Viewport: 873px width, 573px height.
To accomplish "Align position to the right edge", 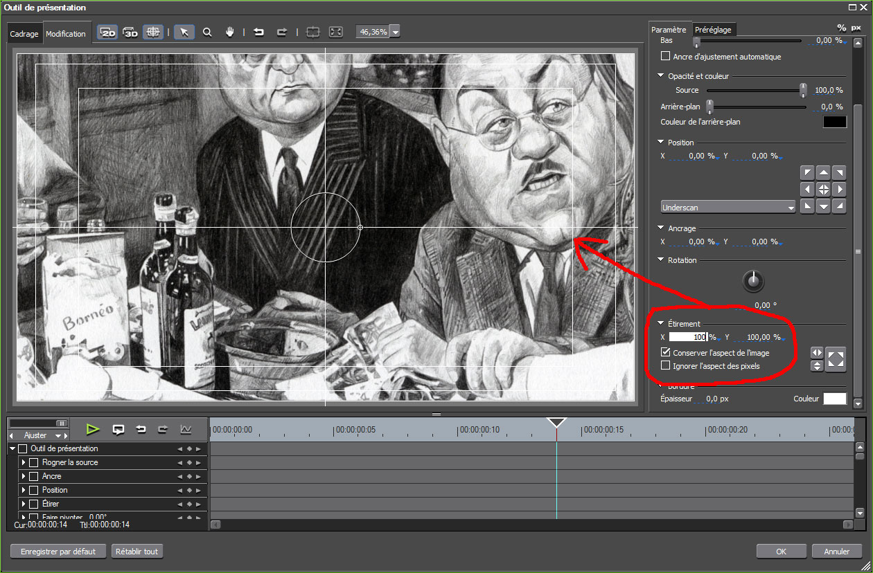I will click(839, 189).
